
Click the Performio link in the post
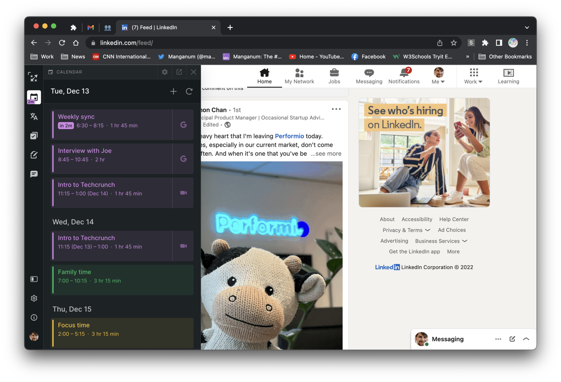coord(289,136)
